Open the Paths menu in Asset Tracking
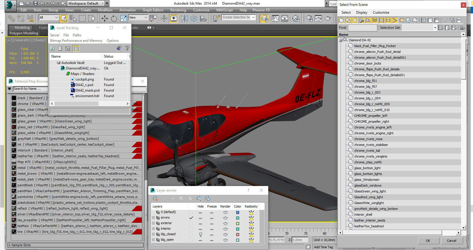Viewport: 473px width, 250px height. tap(77, 35)
